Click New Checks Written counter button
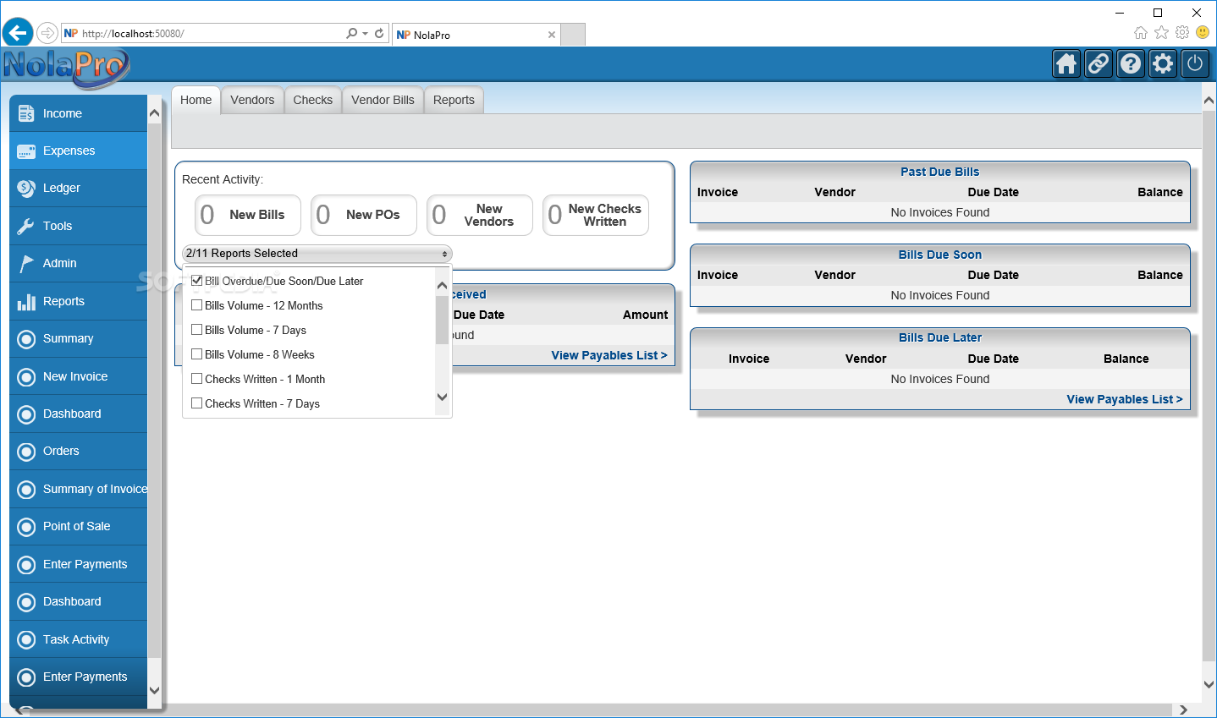 click(596, 215)
